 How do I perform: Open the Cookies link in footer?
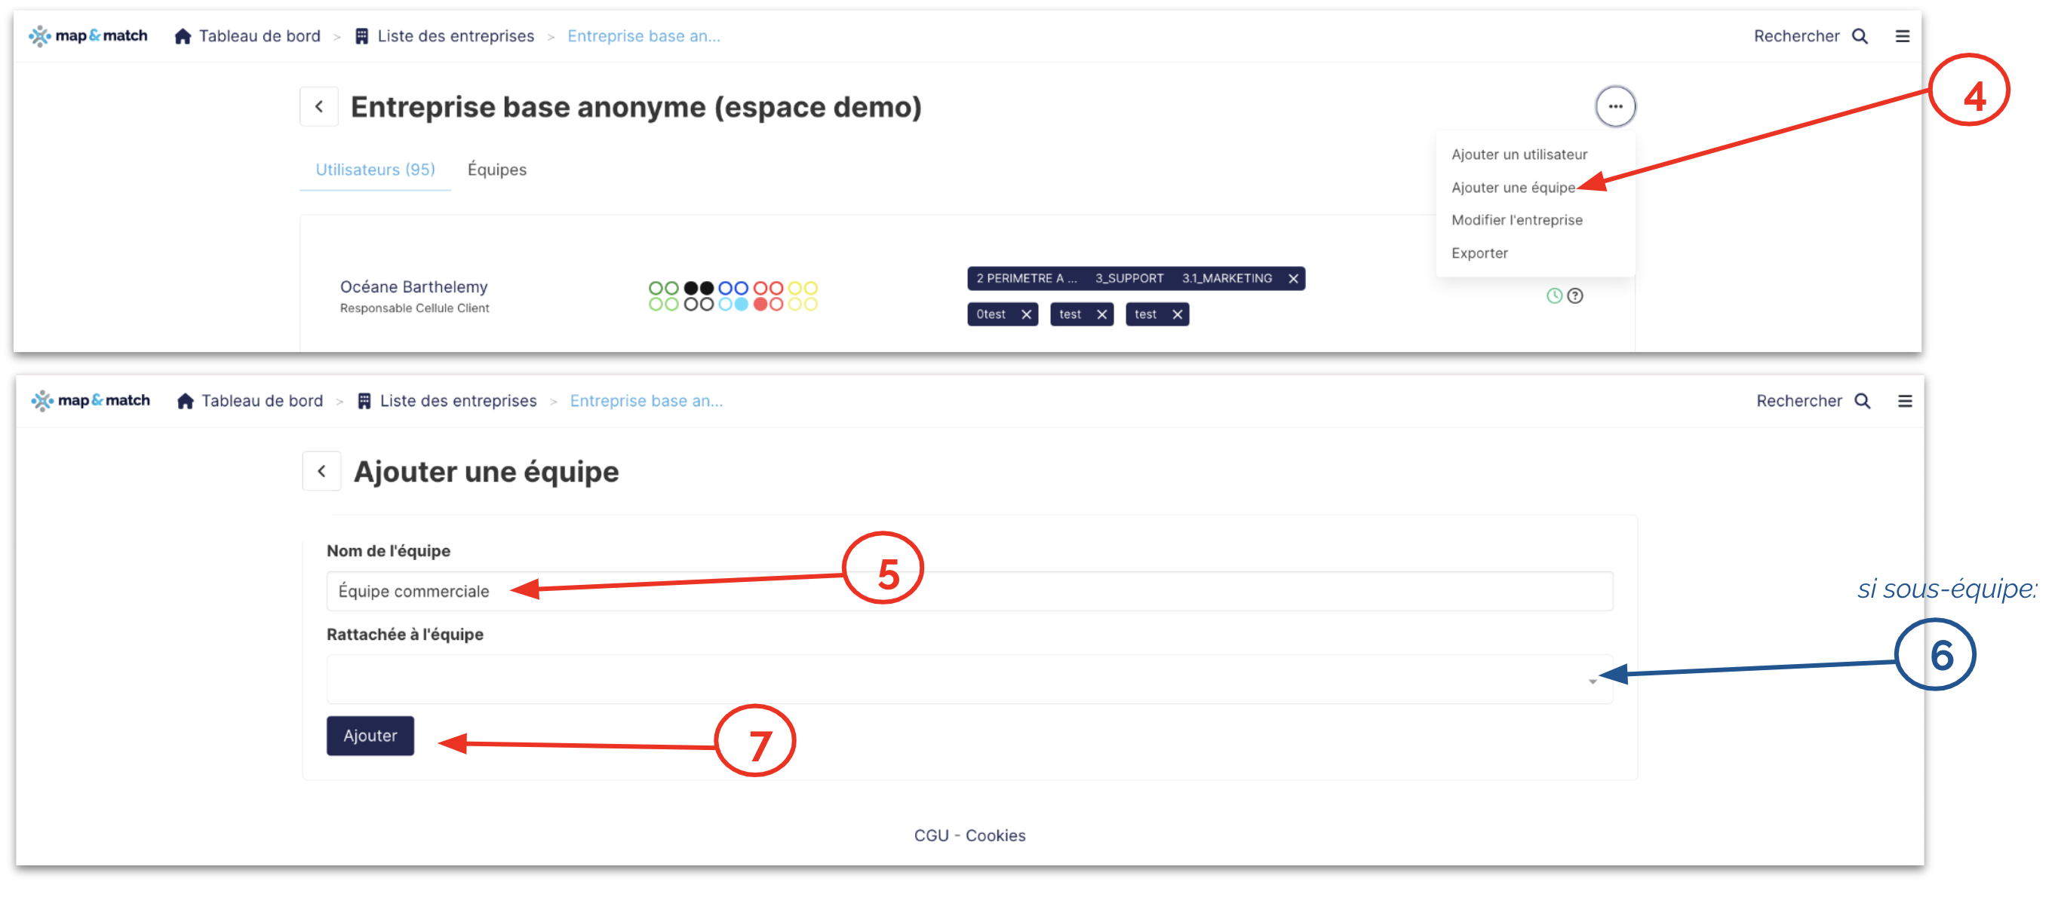click(x=995, y=834)
